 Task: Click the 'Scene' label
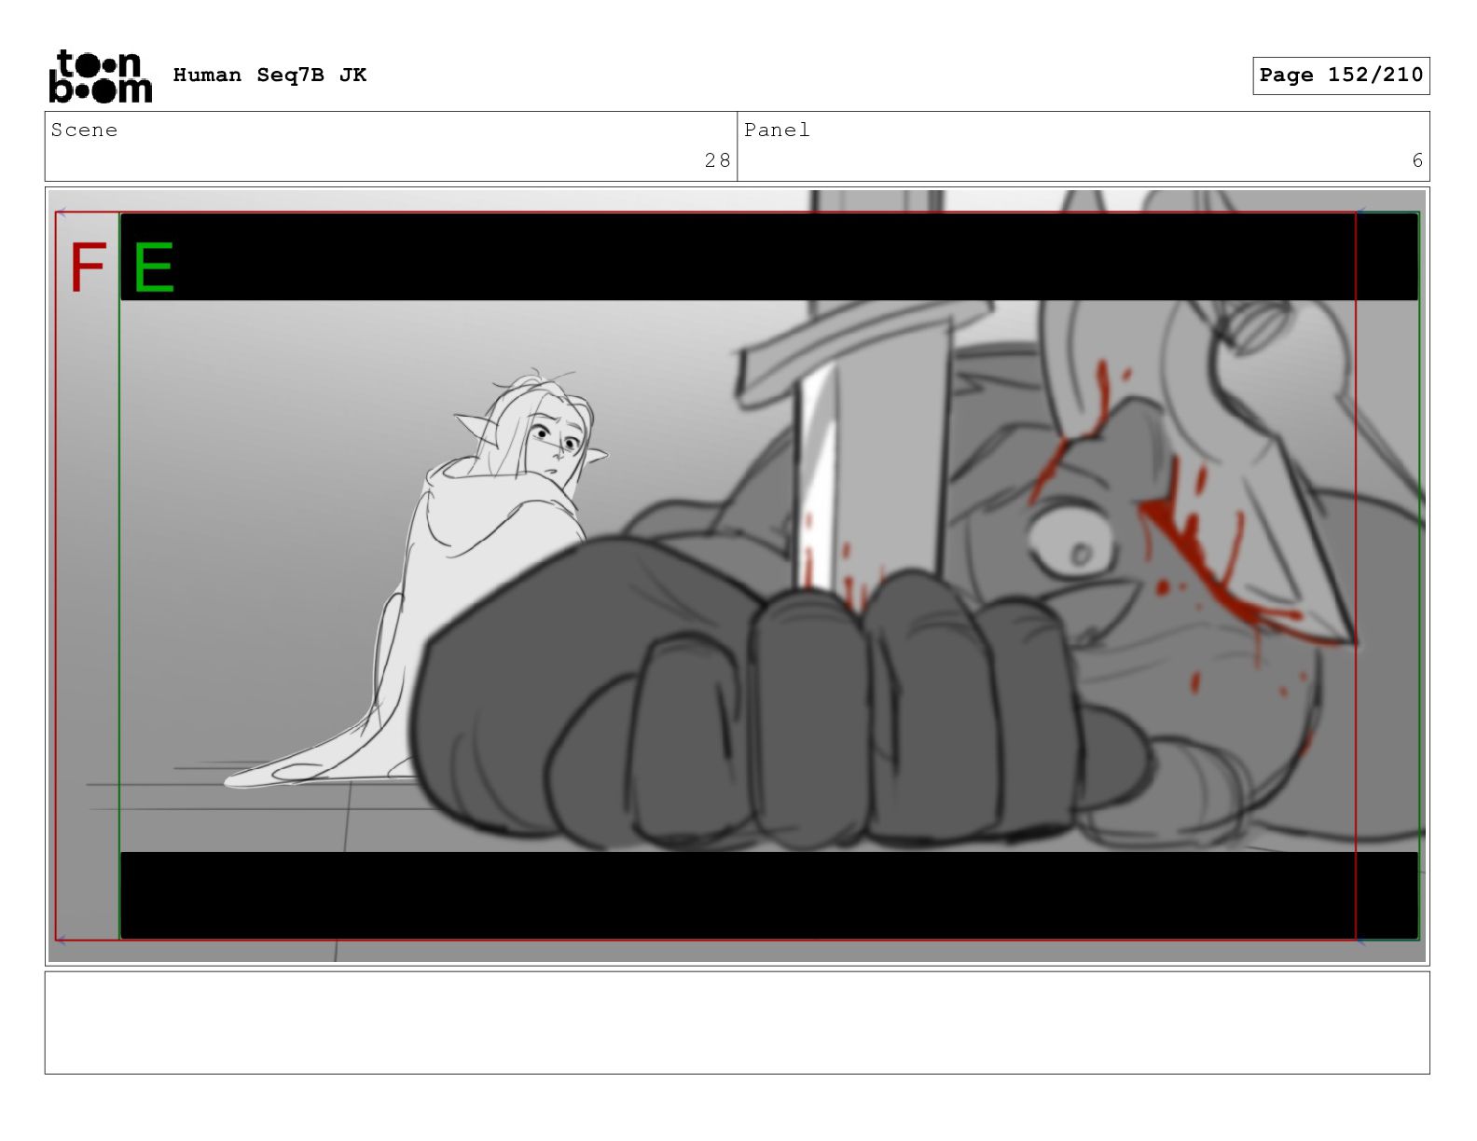(x=85, y=131)
